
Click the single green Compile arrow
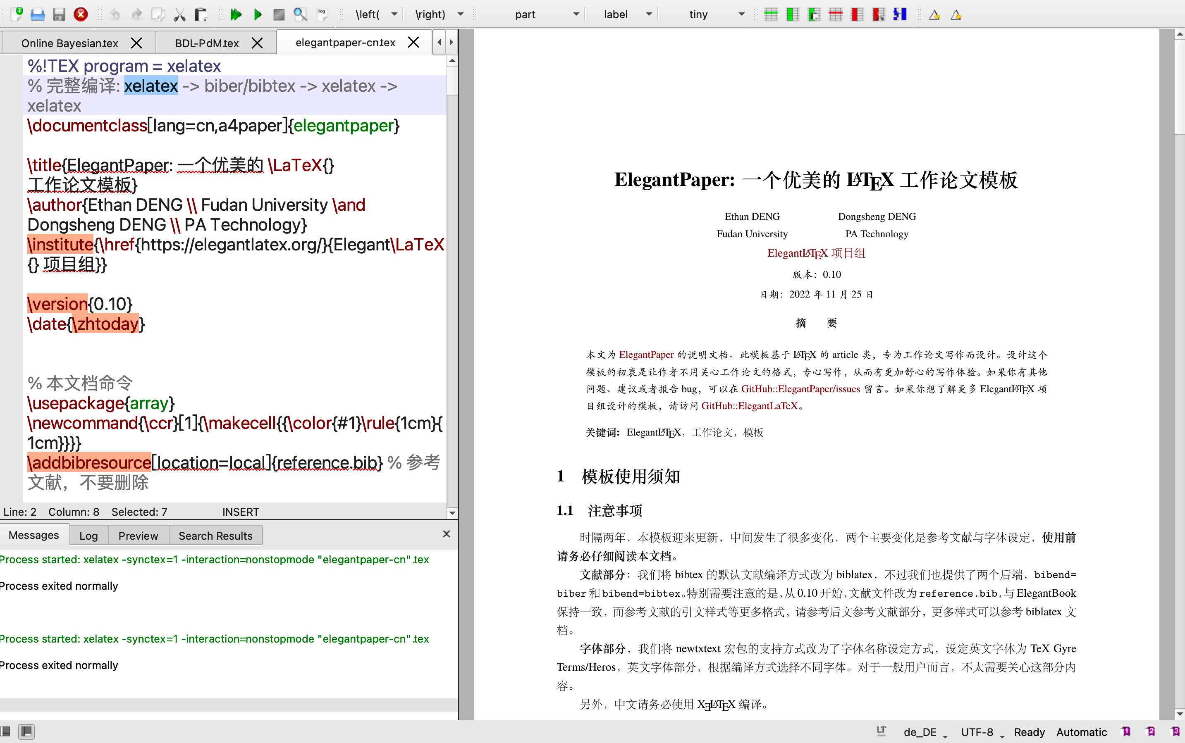pos(258,14)
